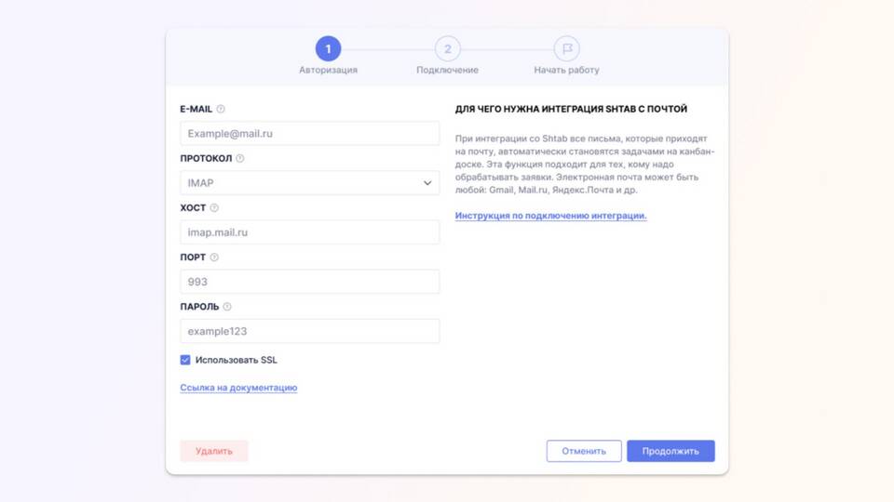Viewport: 894px width, 502px height.
Task: Open the IMAP protocol dropdown
Action: [x=309, y=183]
